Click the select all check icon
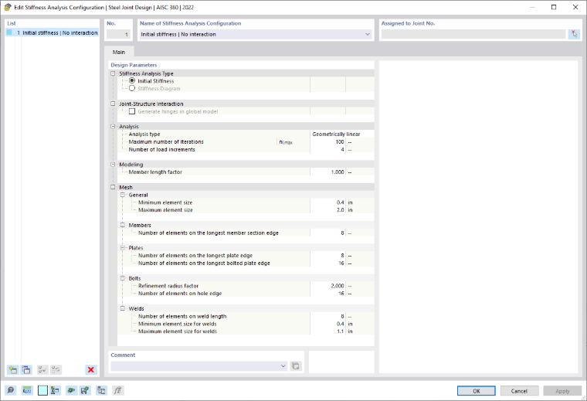Screen dimensions: 587x401 pyautogui.click(x=42, y=370)
